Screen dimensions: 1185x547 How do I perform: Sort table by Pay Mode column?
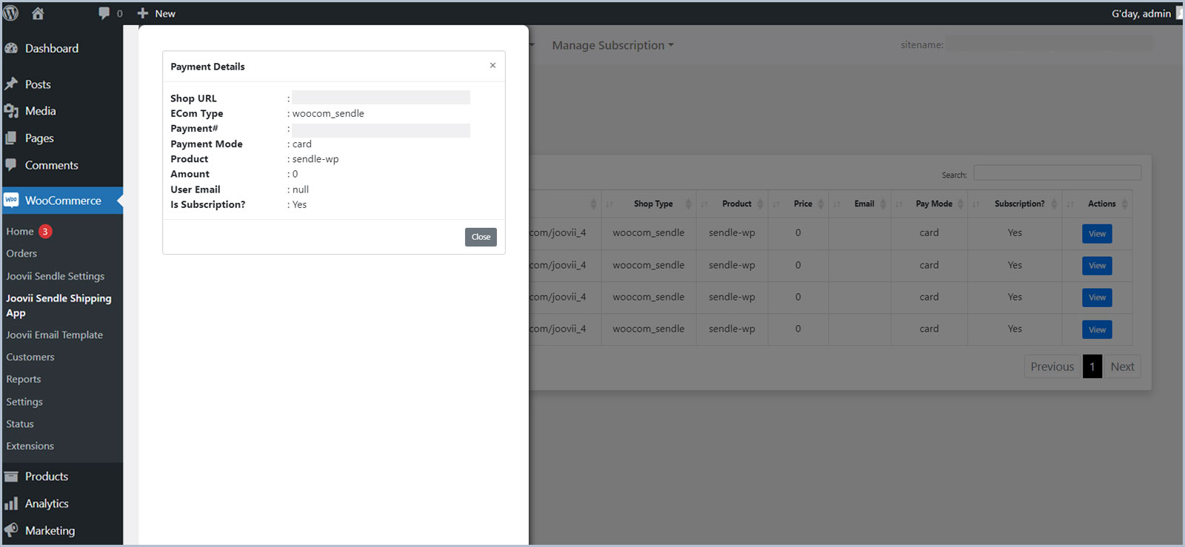[x=933, y=204]
